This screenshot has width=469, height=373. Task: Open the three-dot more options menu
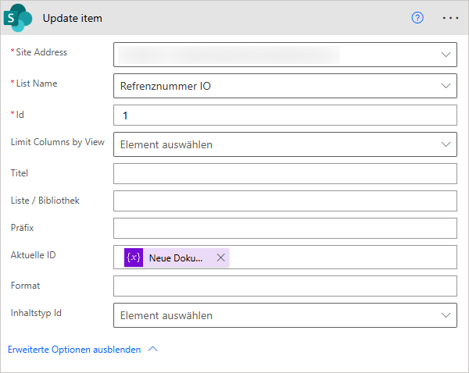coord(450,18)
